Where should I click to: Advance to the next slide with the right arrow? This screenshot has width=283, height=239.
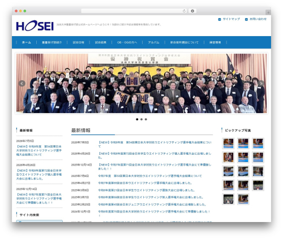[261, 83]
